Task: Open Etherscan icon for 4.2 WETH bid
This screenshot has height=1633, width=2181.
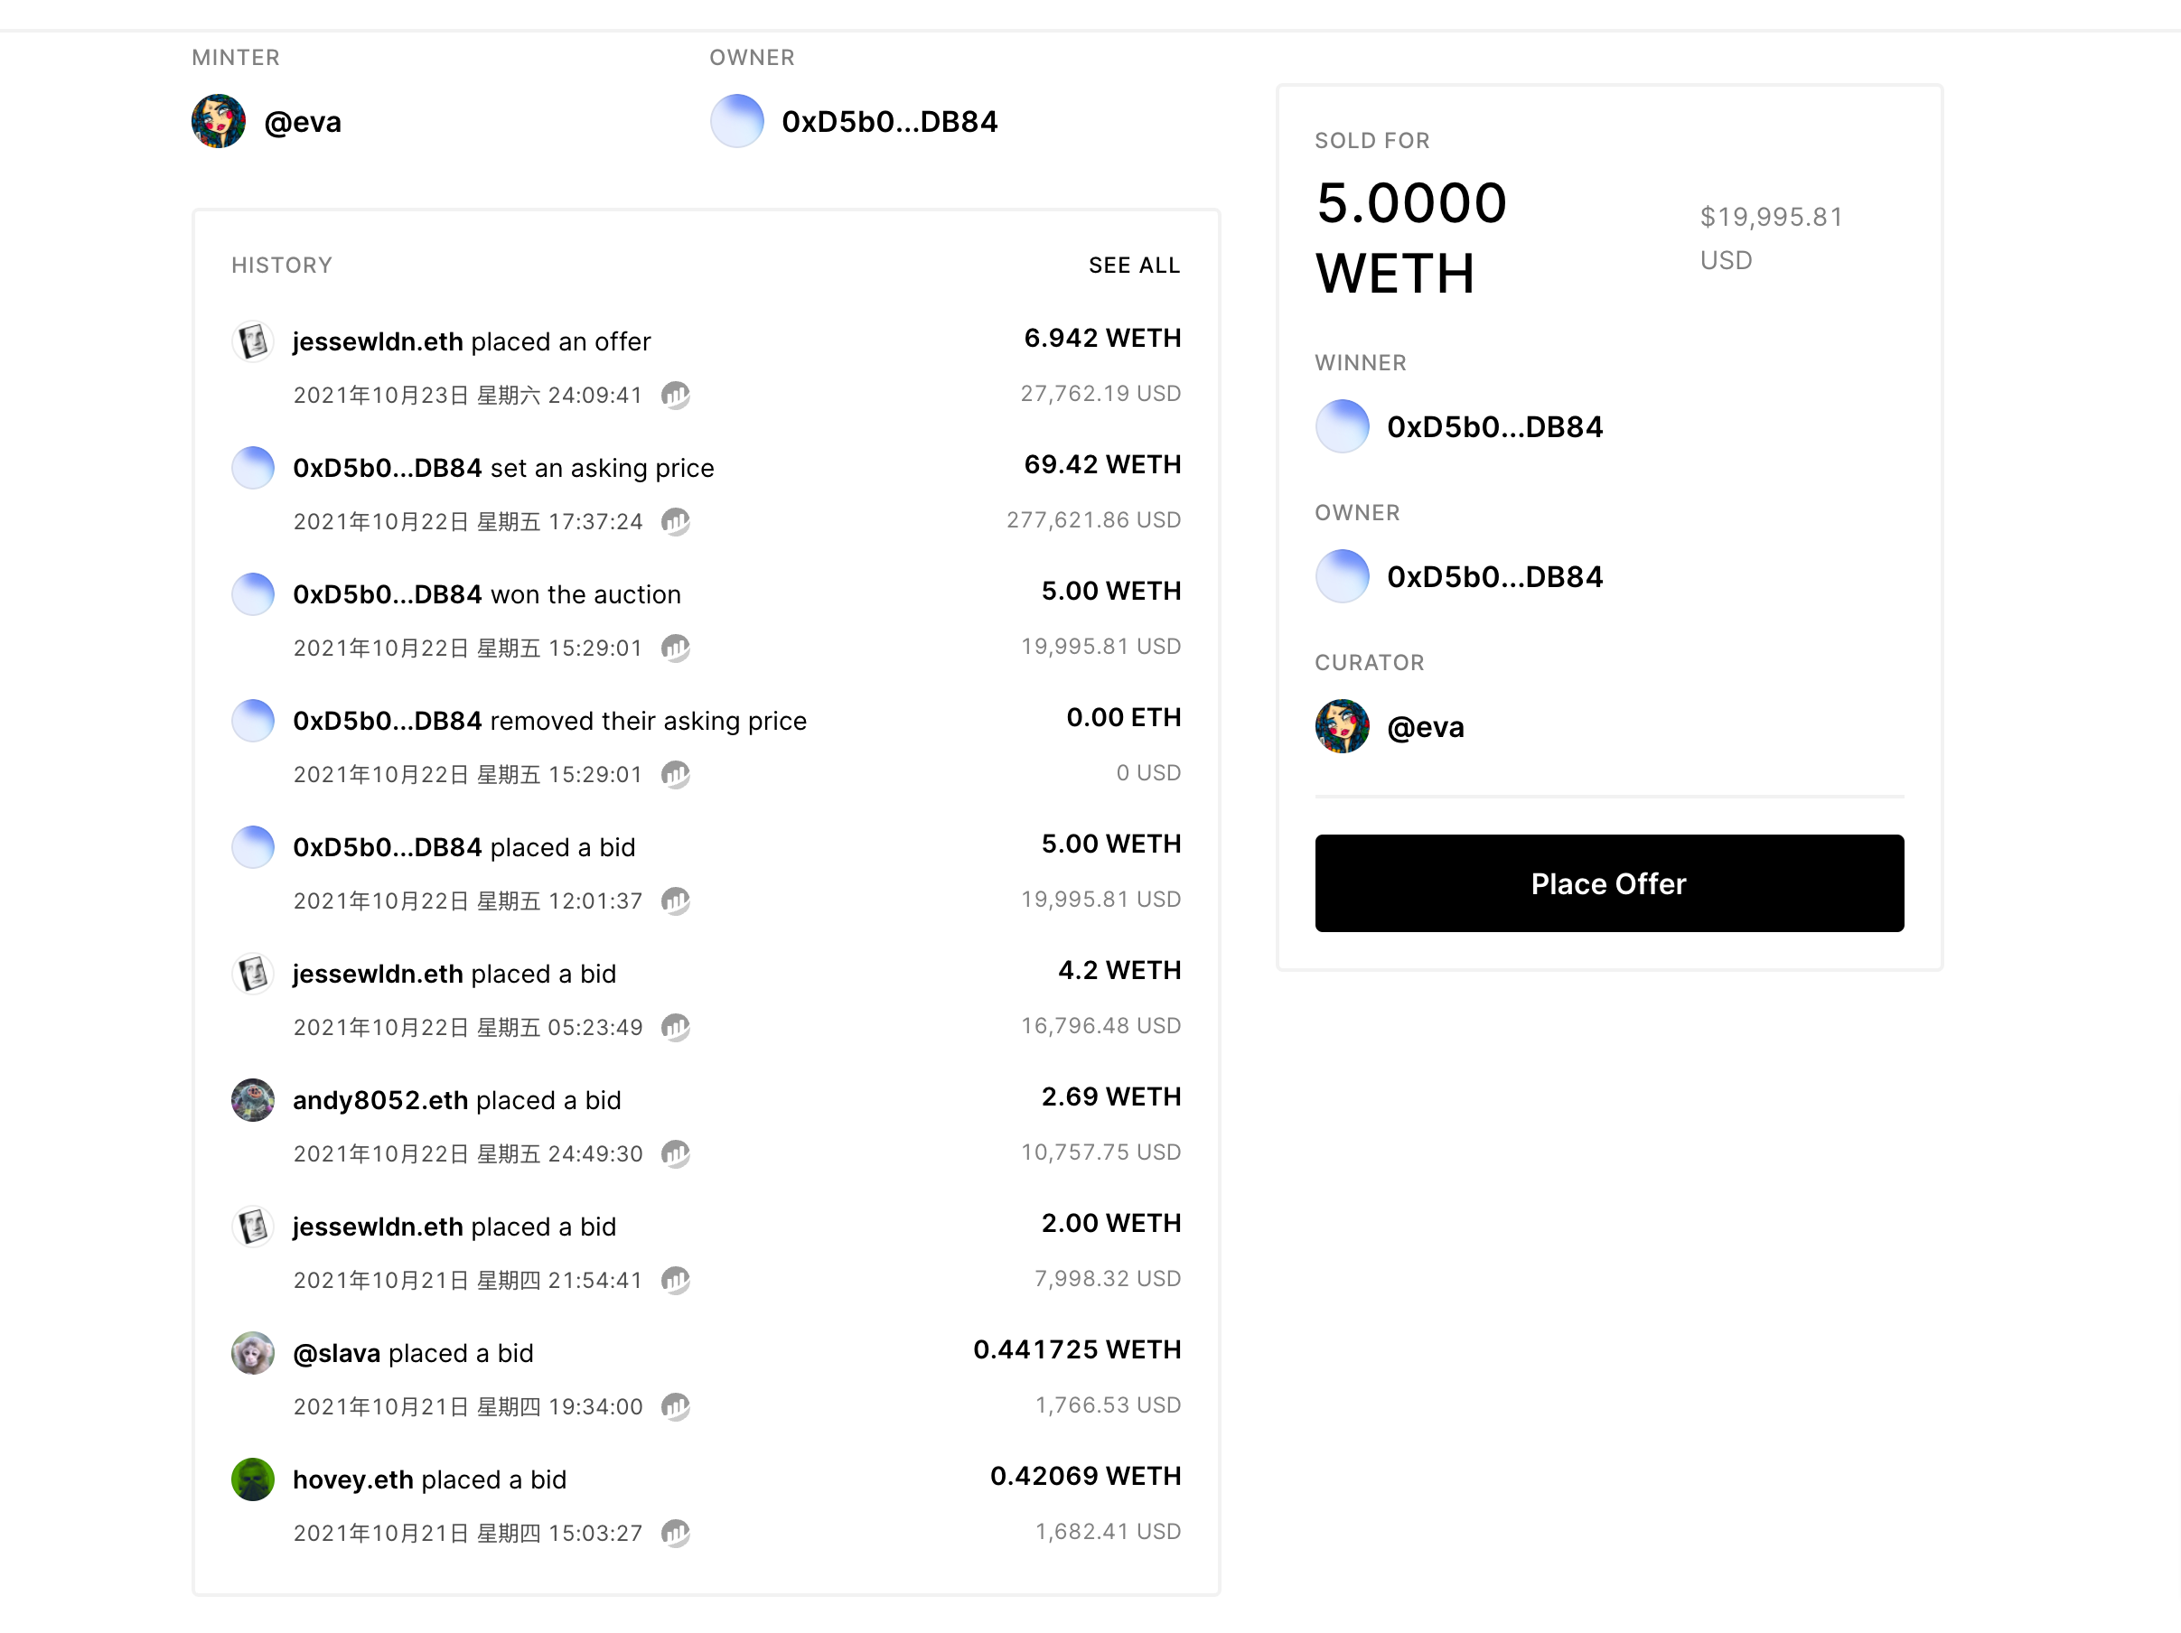Action: coord(676,1027)
